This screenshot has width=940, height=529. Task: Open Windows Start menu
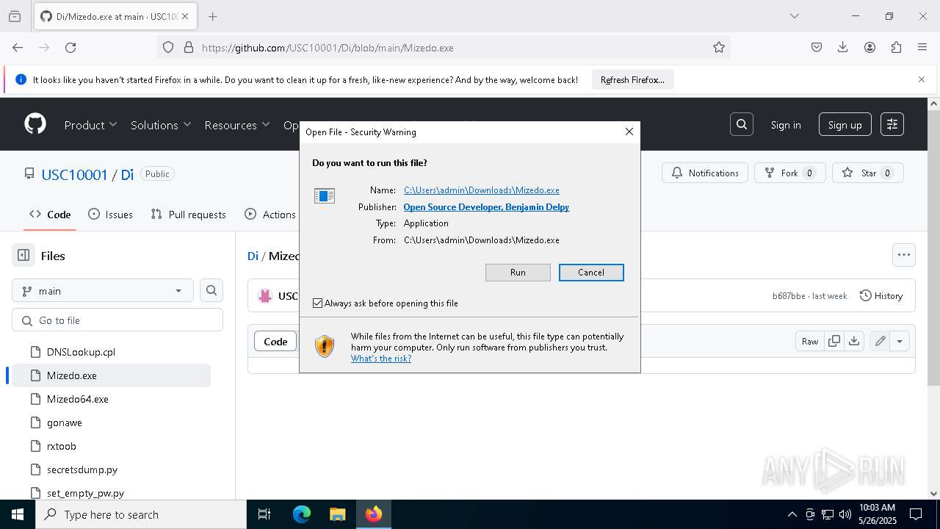pos(18,514)
